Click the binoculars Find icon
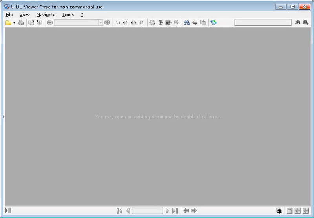The height and width of the screenshot is (218, 314). tap(187, 23)
